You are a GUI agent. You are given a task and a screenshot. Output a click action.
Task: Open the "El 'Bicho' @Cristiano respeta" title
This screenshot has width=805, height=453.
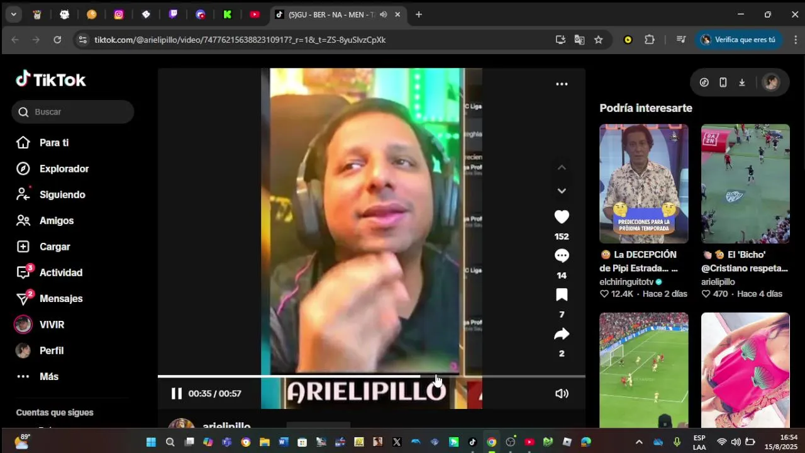pos(745,262)
